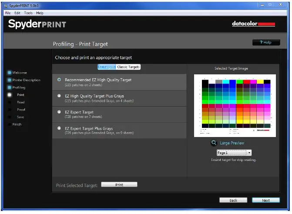The width and height of the screenshot is (292, 214).
Task: Click the Welcome step icon in sidebar
Action: click(9, 73)
